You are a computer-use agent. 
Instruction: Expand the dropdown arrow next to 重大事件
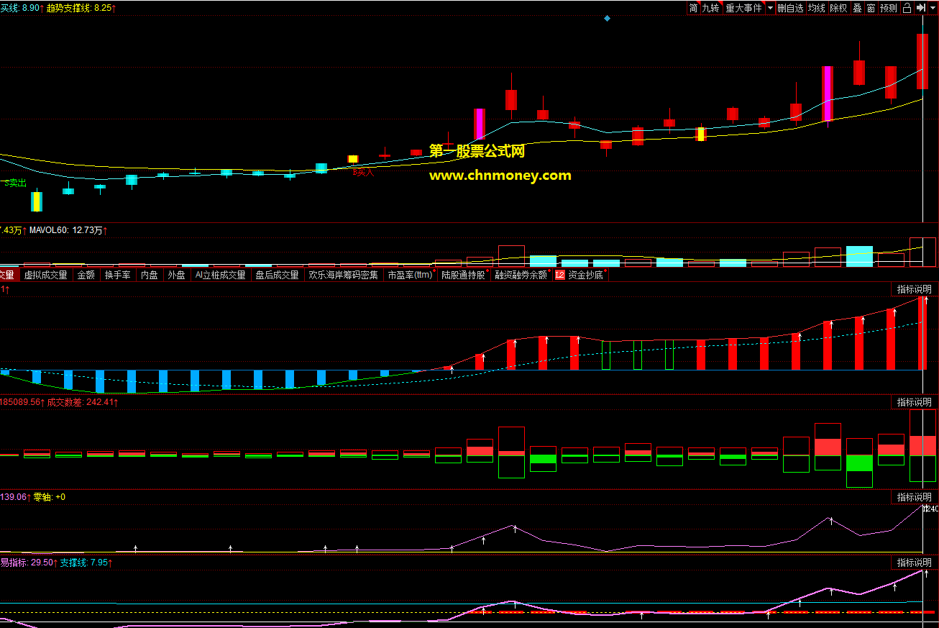[771, 8]
